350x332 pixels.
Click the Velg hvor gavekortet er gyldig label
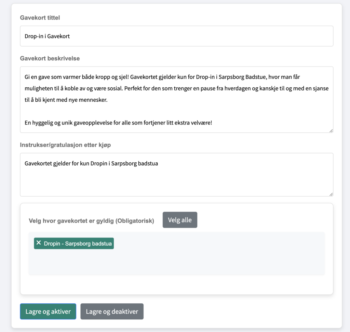(91, 221)
